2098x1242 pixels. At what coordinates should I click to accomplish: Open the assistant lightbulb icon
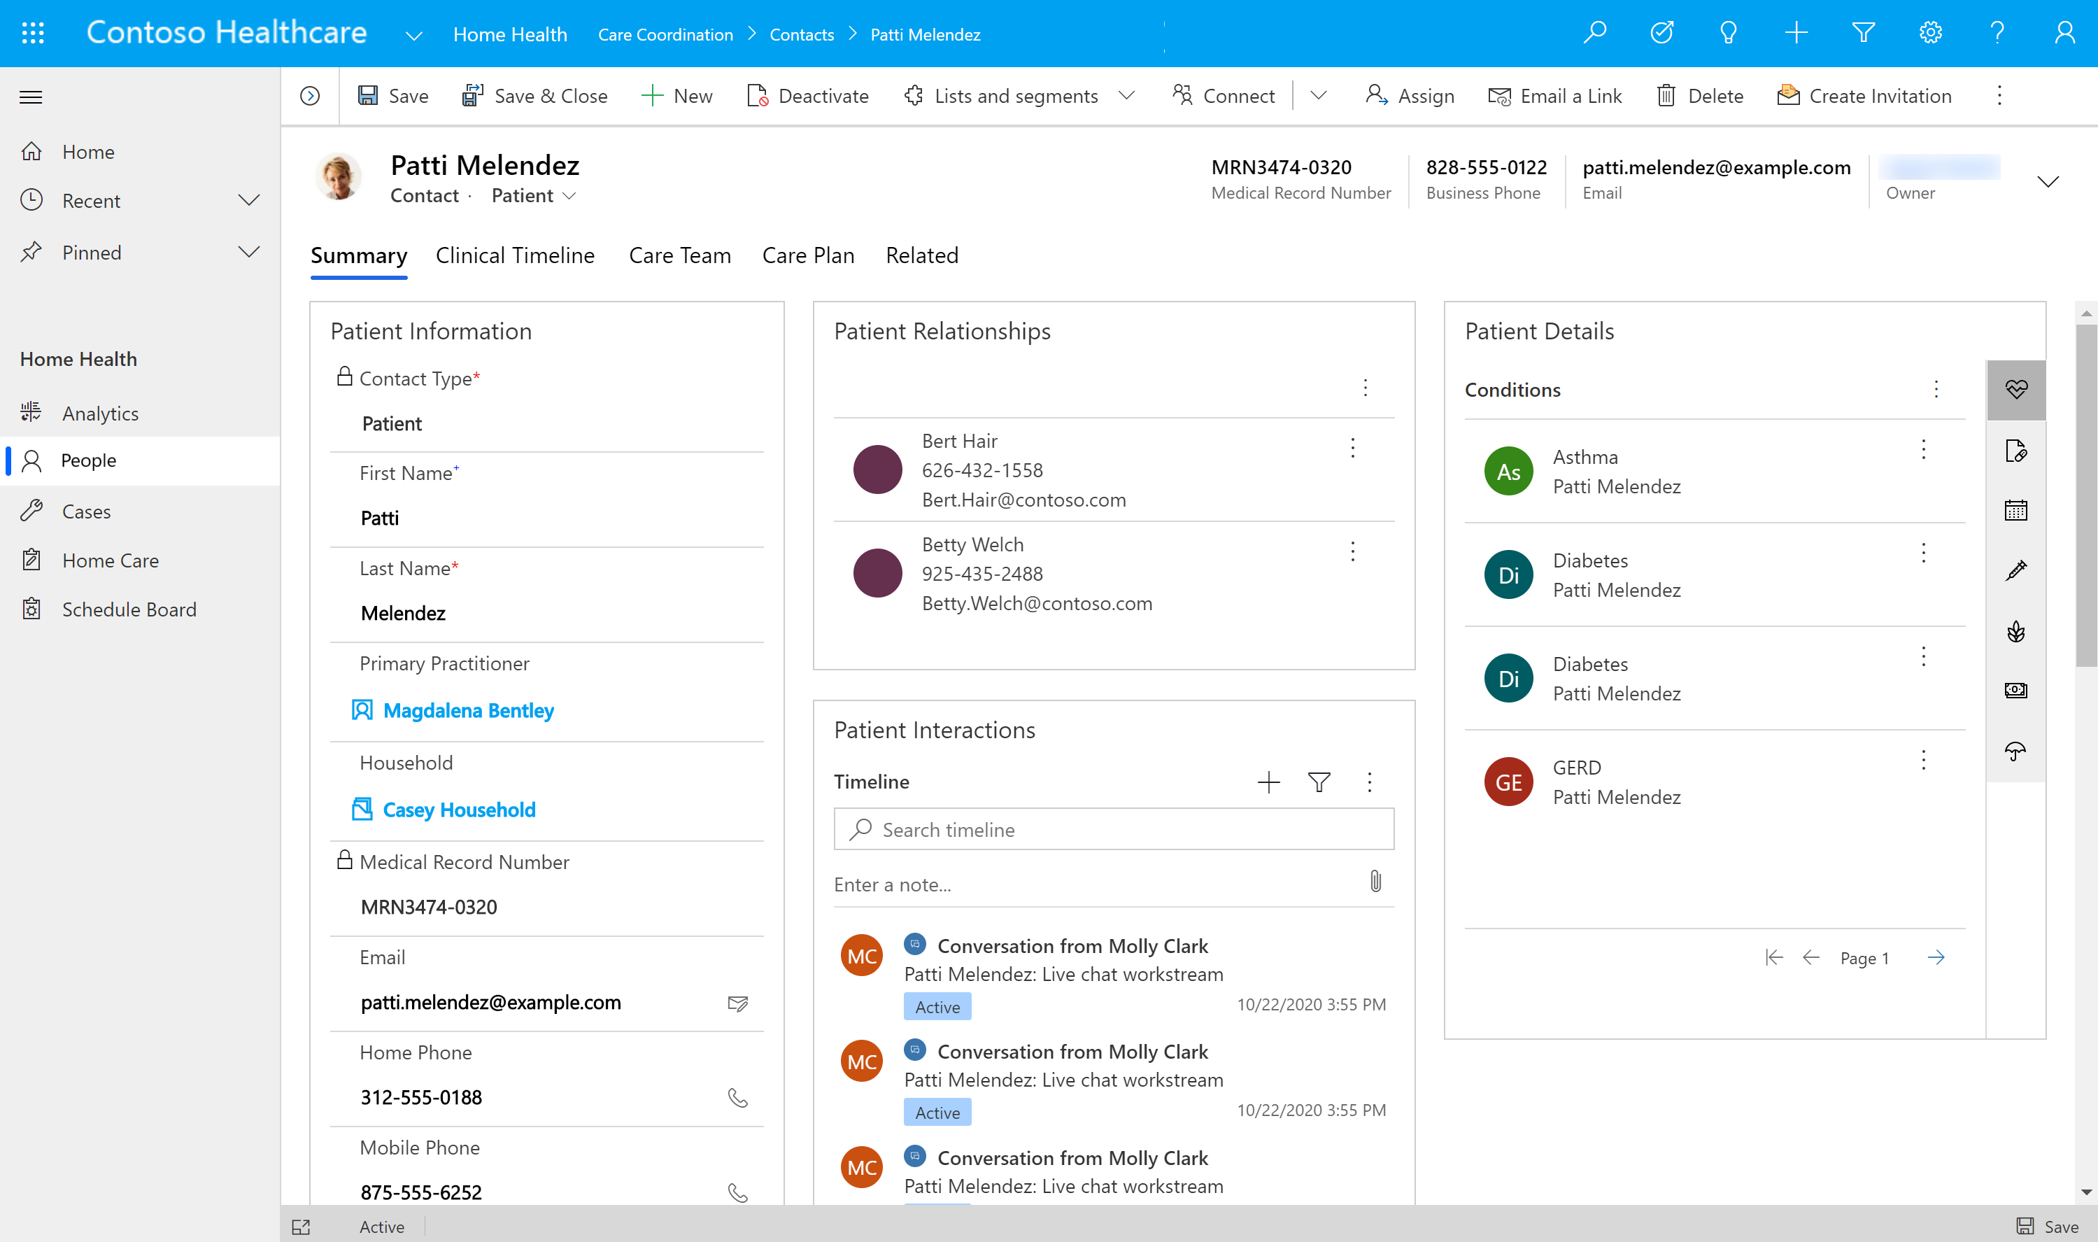[1728, 34]
